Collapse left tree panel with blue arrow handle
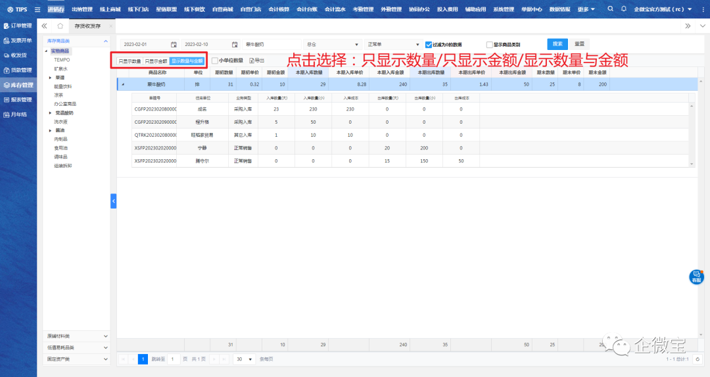Screen dimensions: 710x377 [113, 201]
